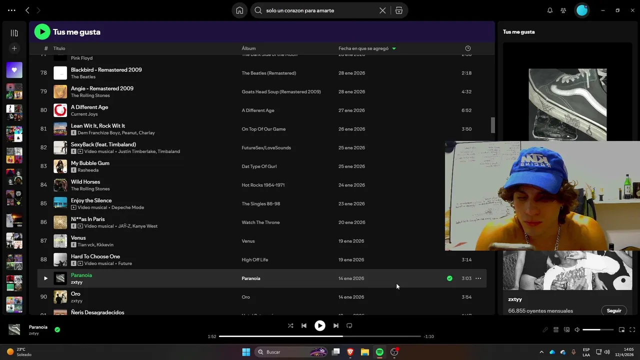Viewport: 640px width, 360px height.
Task: Open Watch The Throne album link
Action: (x=260, y=222)
